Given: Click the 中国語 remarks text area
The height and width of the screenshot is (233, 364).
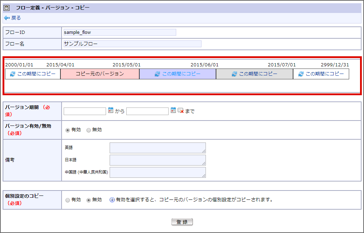Looking at the screenshot, I should tap(158, 172).
